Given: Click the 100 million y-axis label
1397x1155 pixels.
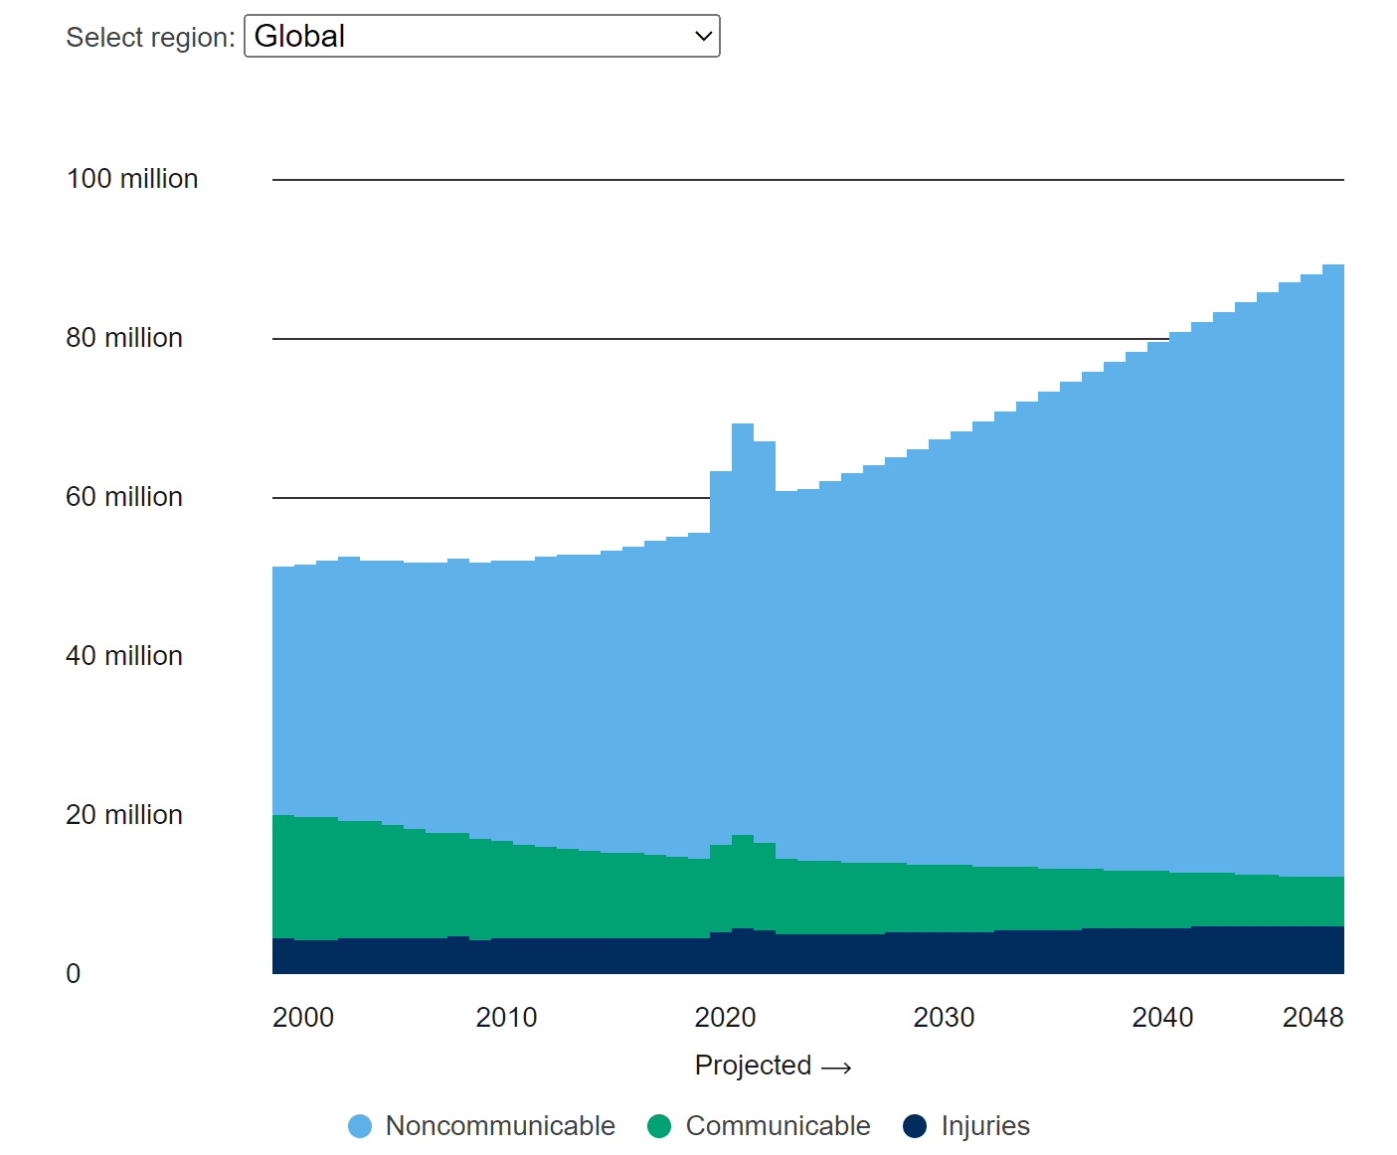Looking at the screenshot, I should coord(132,179).
